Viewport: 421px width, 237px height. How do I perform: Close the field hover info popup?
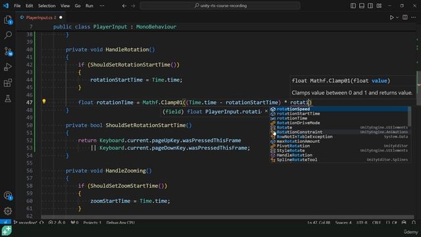point(266,111)
